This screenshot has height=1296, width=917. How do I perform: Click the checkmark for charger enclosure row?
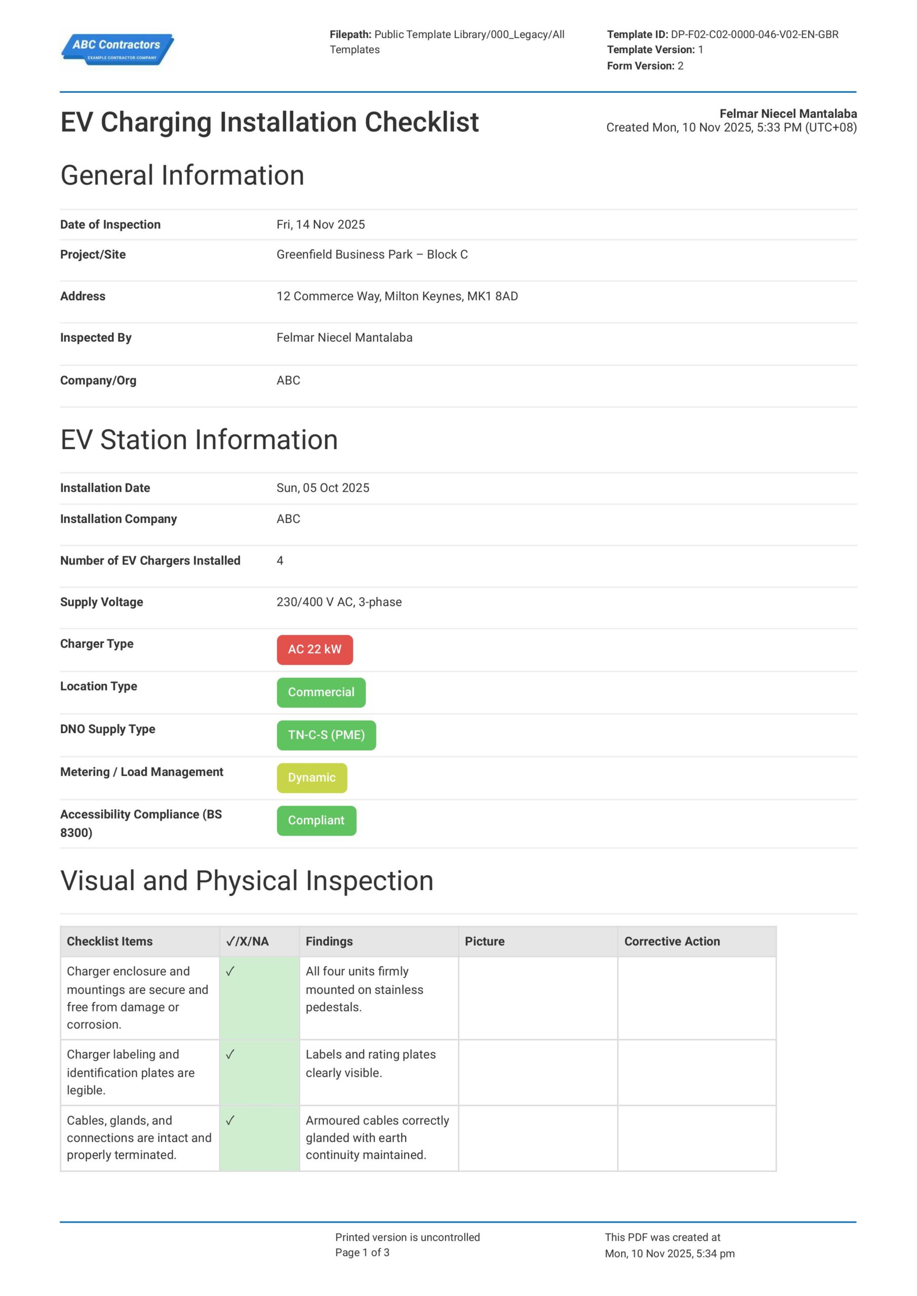pos(230,971)
